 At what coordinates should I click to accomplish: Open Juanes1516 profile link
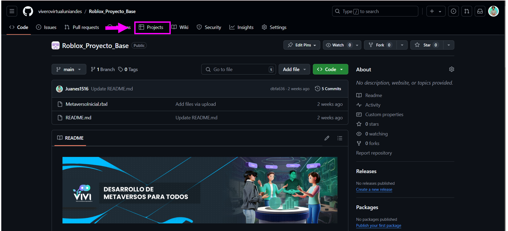(77, 89)
